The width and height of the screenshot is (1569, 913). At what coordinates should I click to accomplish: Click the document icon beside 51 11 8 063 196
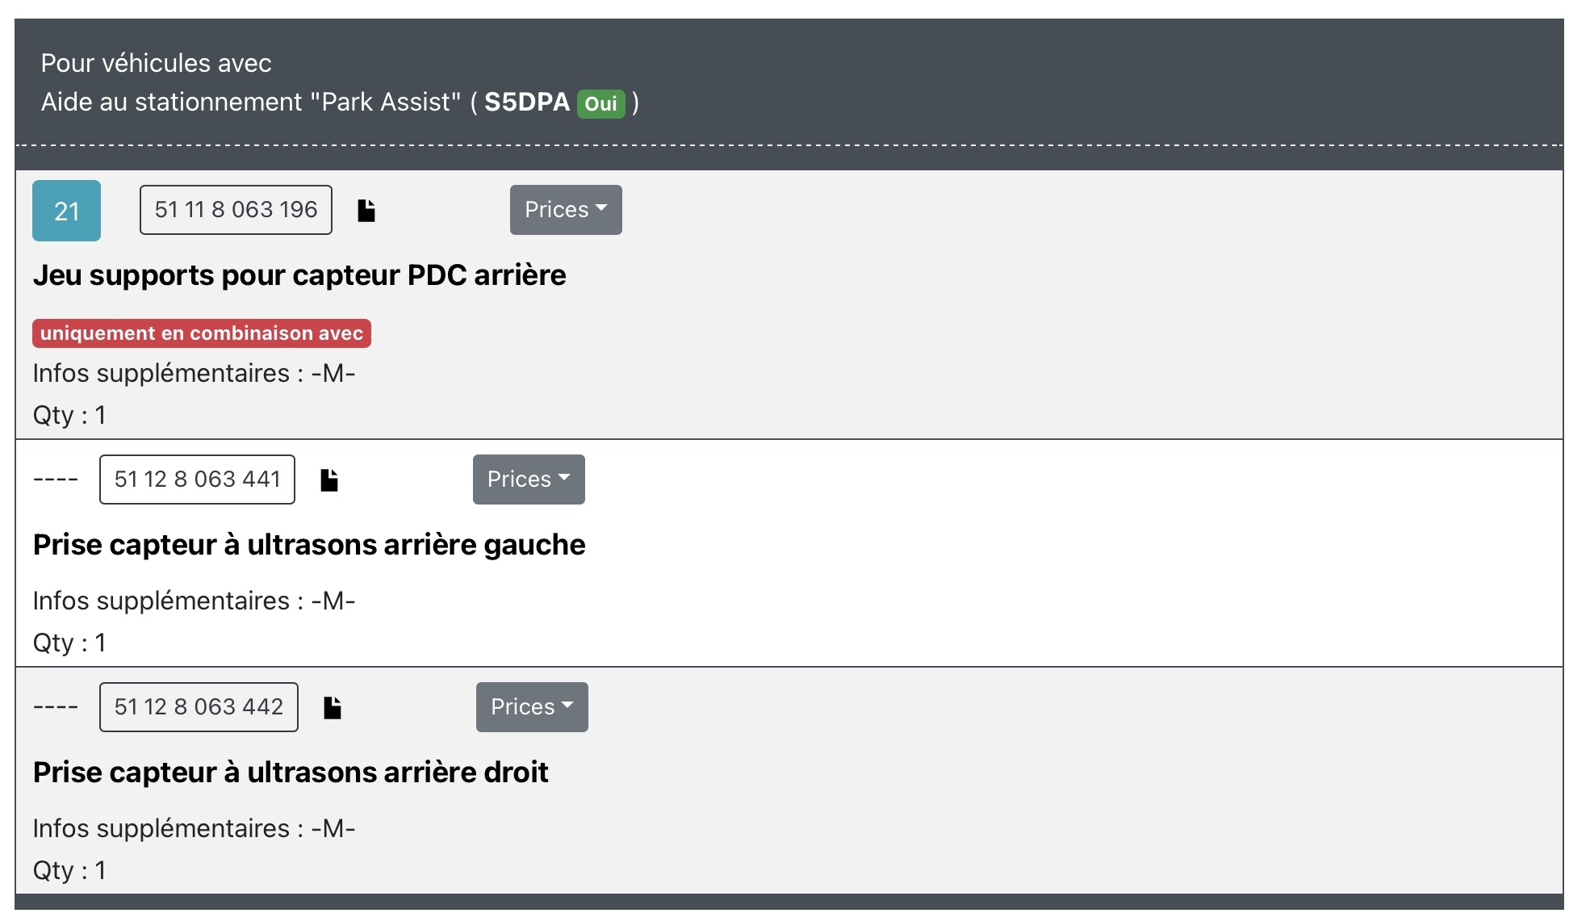coord(366,211)
